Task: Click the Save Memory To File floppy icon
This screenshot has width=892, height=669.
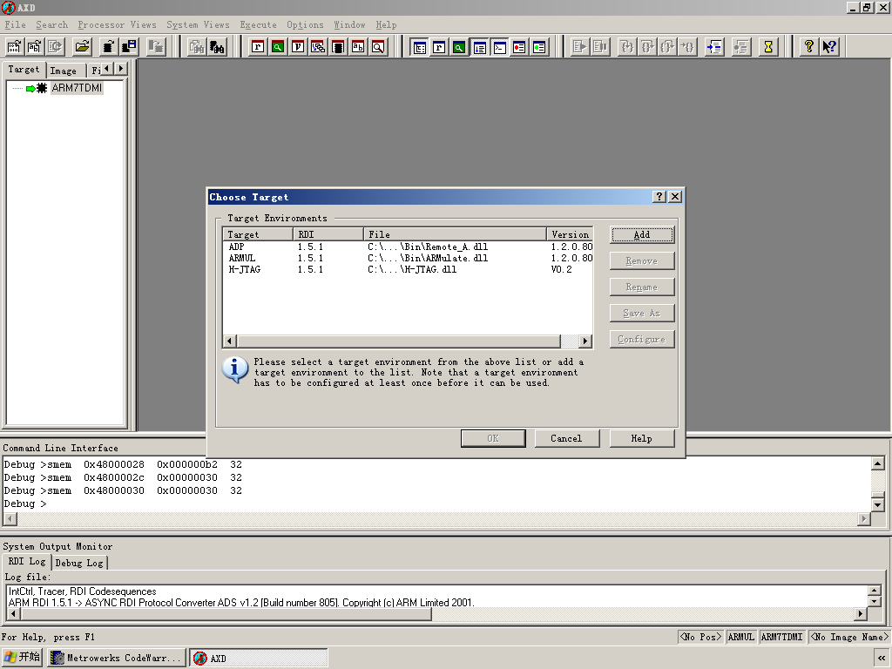Action: click(x=129, y=47)
